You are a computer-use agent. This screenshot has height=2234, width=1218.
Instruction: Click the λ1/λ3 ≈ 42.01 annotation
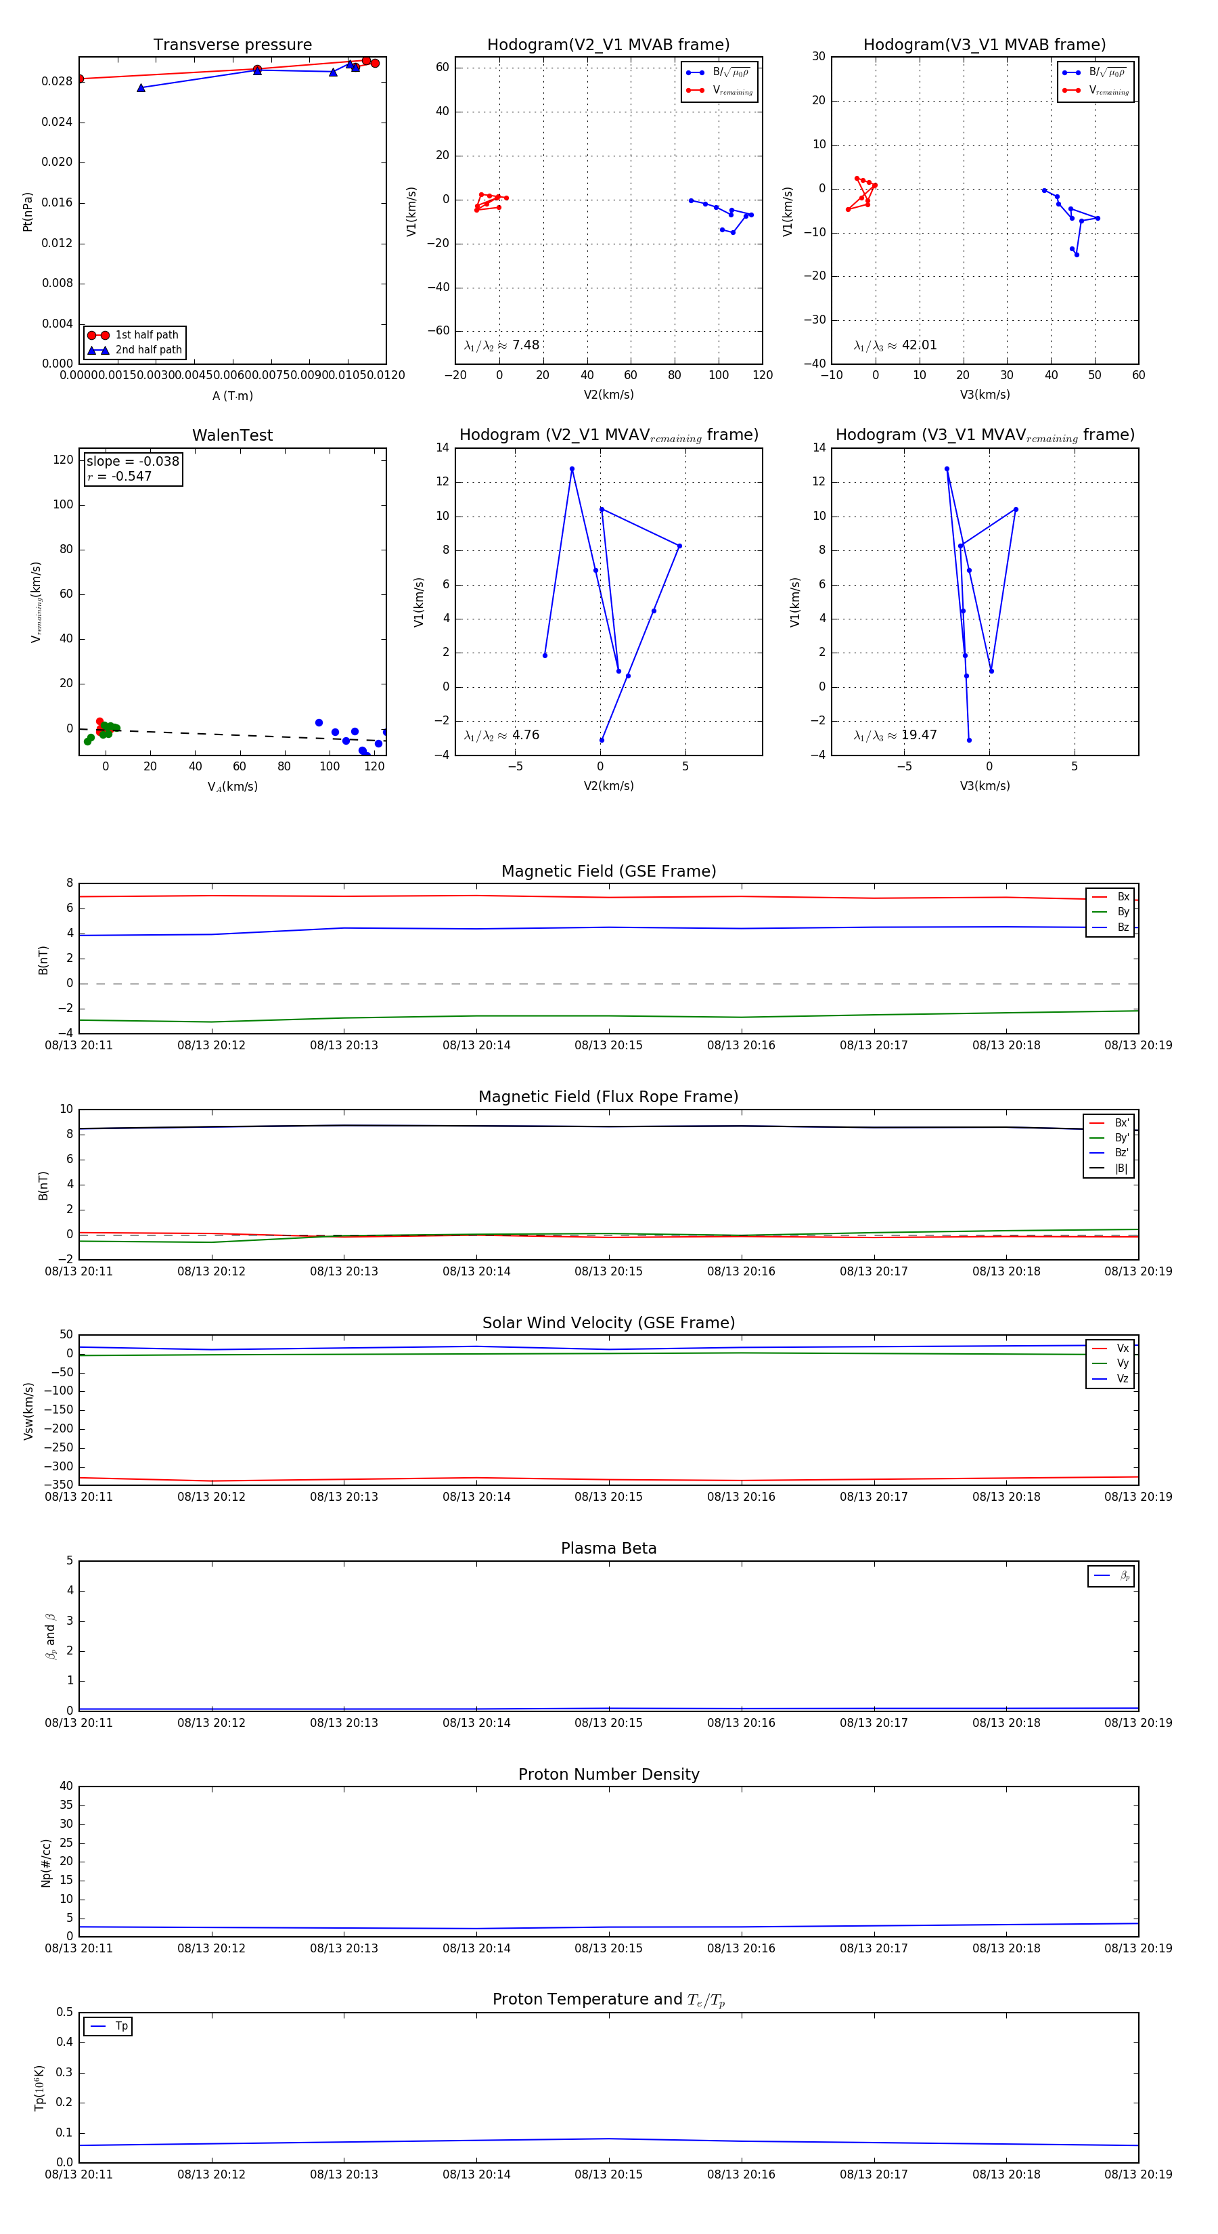click(x=895, y=345)
